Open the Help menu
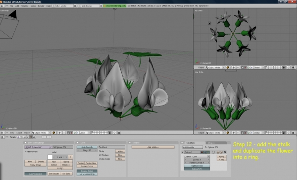 [49, 6]
